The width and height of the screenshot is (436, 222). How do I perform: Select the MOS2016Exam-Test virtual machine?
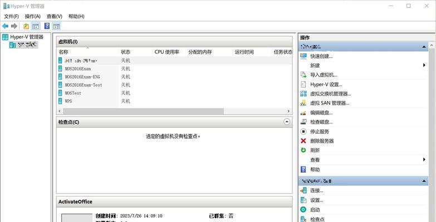[174, 85]
